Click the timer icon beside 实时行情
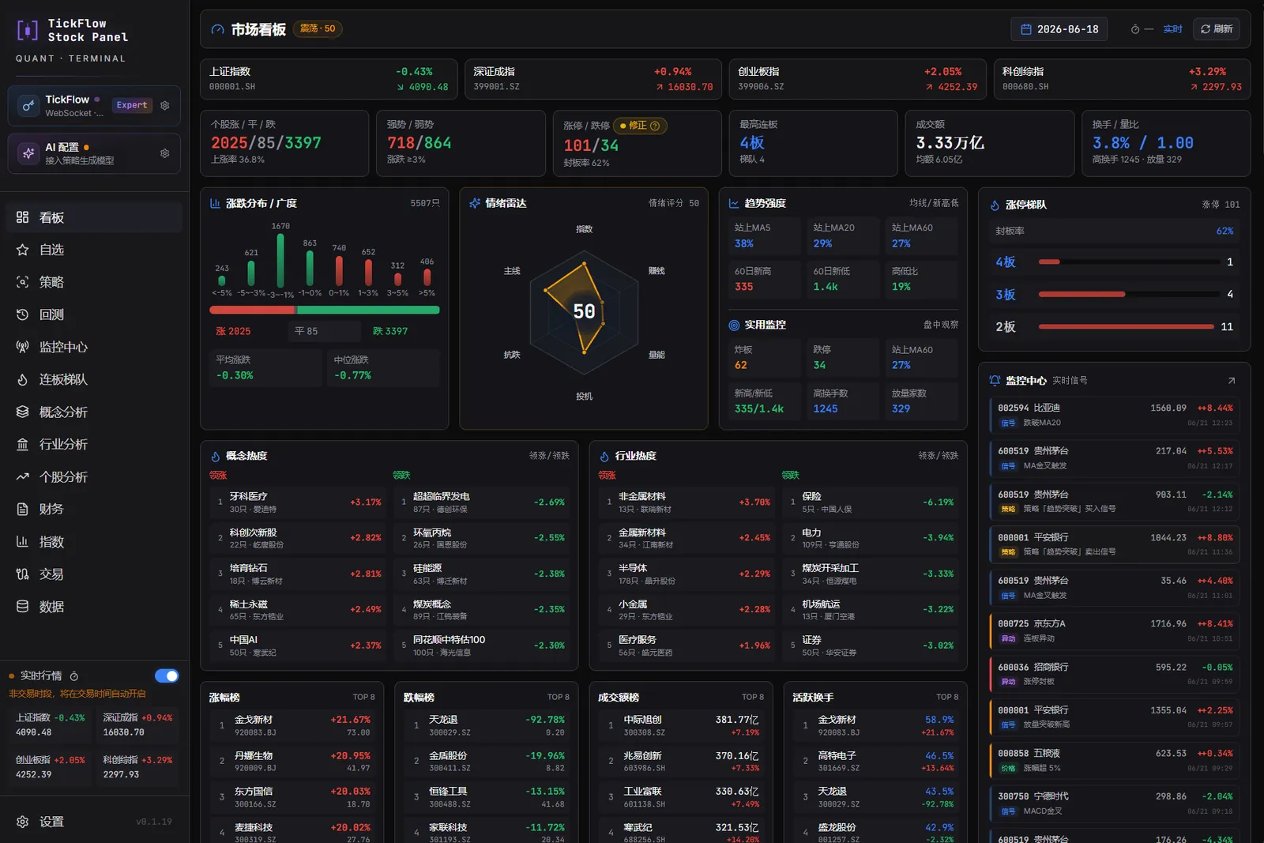The width and height of the screenshot is (1264, 843). [74, 676]
